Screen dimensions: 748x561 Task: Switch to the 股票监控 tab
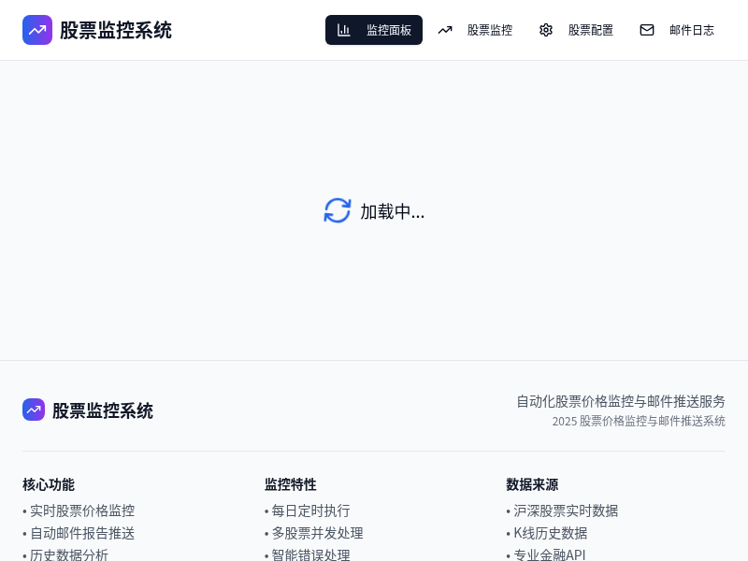click(475, 30)
